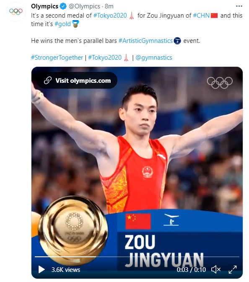Open the #CHN hashtag
This screenshot has width=249, height=282.
point(201,16)
